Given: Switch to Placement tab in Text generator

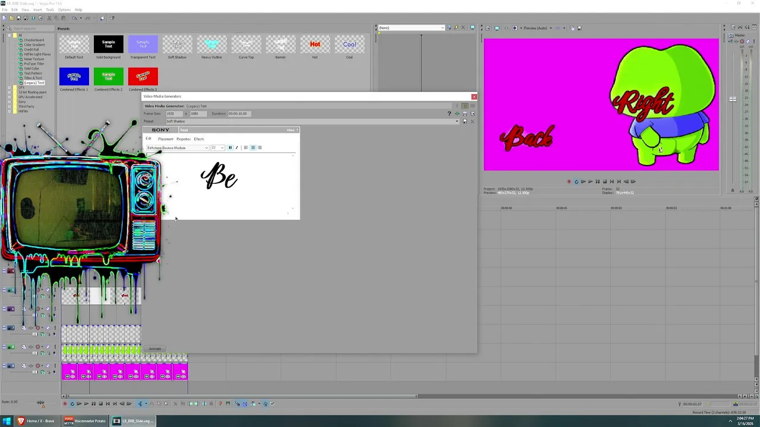Looking at the screenshot, I should (x=166, y=139).
